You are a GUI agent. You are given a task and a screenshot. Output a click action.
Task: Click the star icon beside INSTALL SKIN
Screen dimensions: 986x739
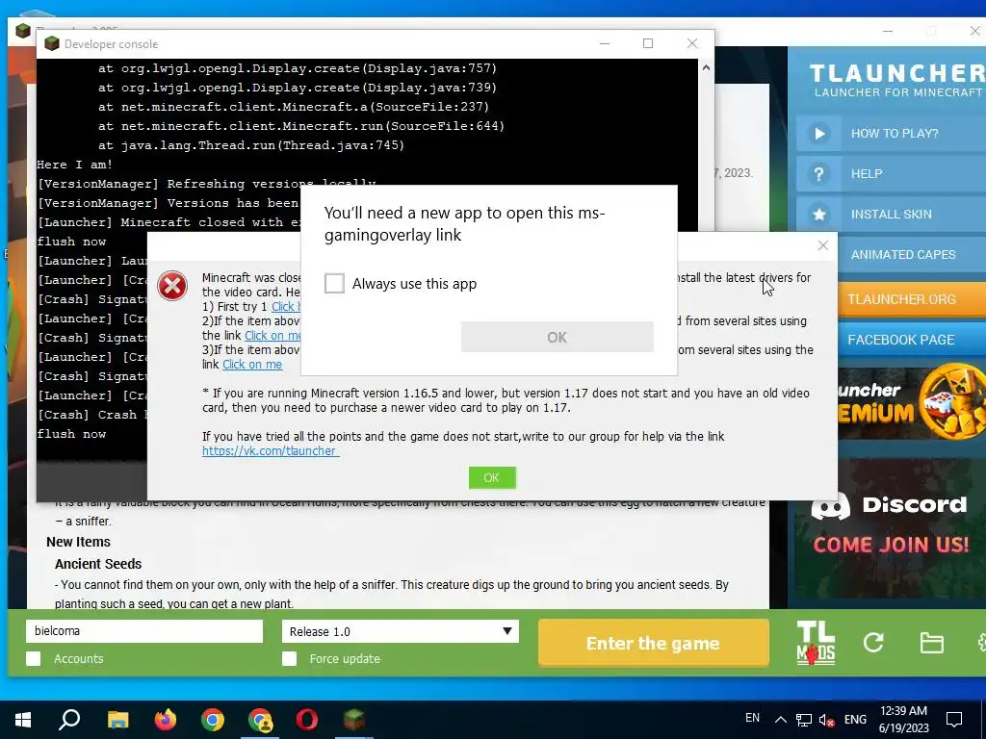pyautogui.click(x=818, y=215)
